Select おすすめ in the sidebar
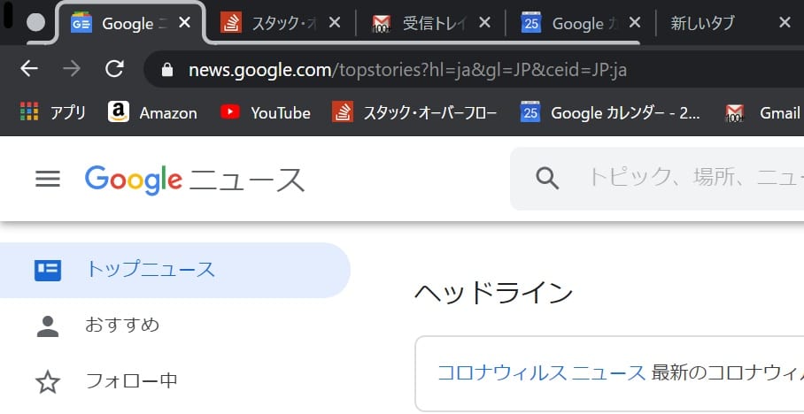This screenshot has width=804, height=414. pyautogui.click(x=122, y=325)
